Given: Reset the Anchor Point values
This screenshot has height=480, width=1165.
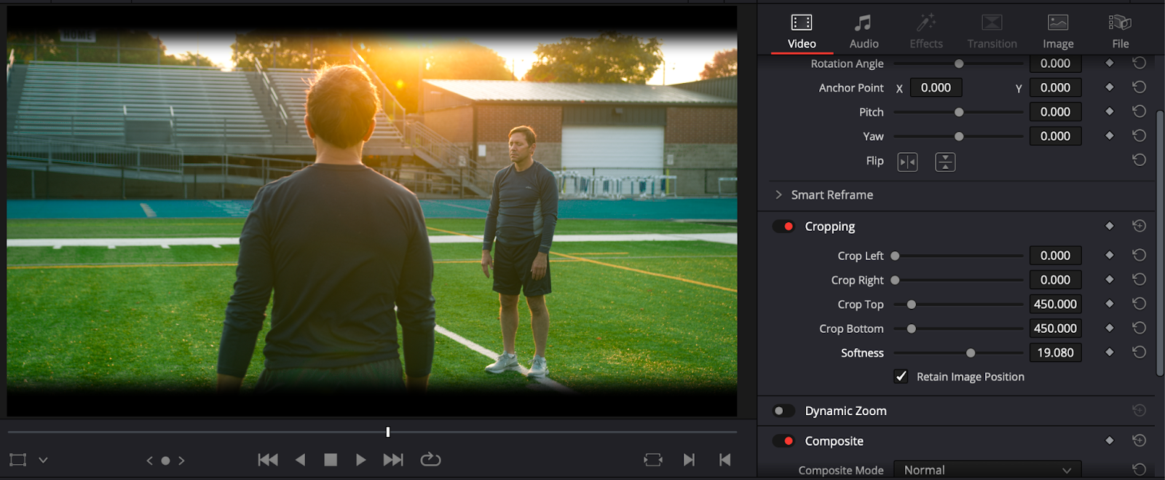Looking at the screenshot, I should [x=1140, y=87].
